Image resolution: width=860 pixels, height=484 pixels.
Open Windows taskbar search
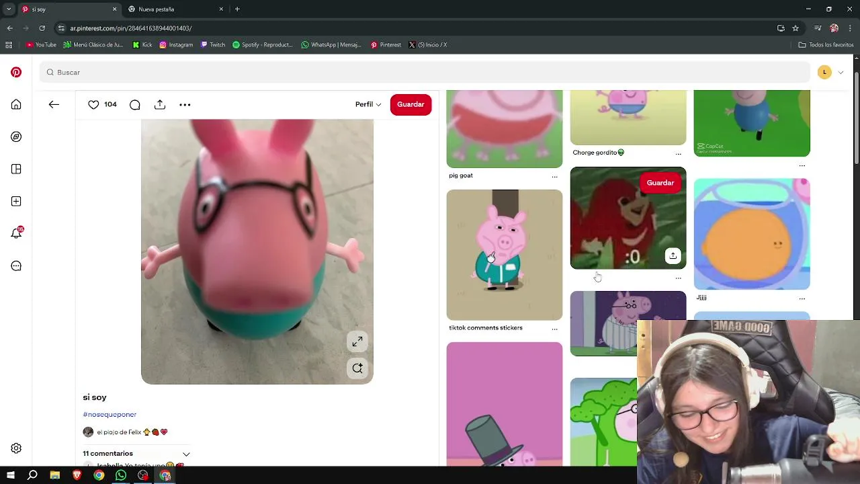point(32,475)
